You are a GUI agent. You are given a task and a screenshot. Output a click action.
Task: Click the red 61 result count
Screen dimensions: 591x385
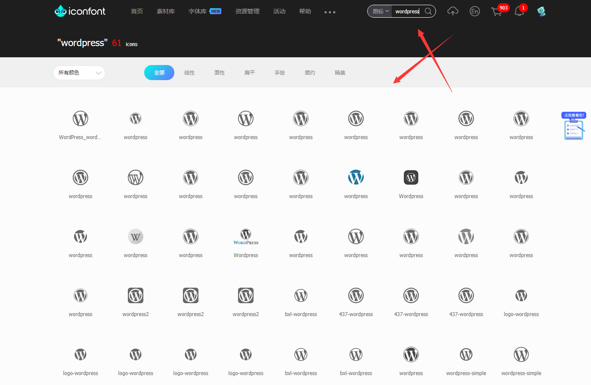[x=117, y=43]
